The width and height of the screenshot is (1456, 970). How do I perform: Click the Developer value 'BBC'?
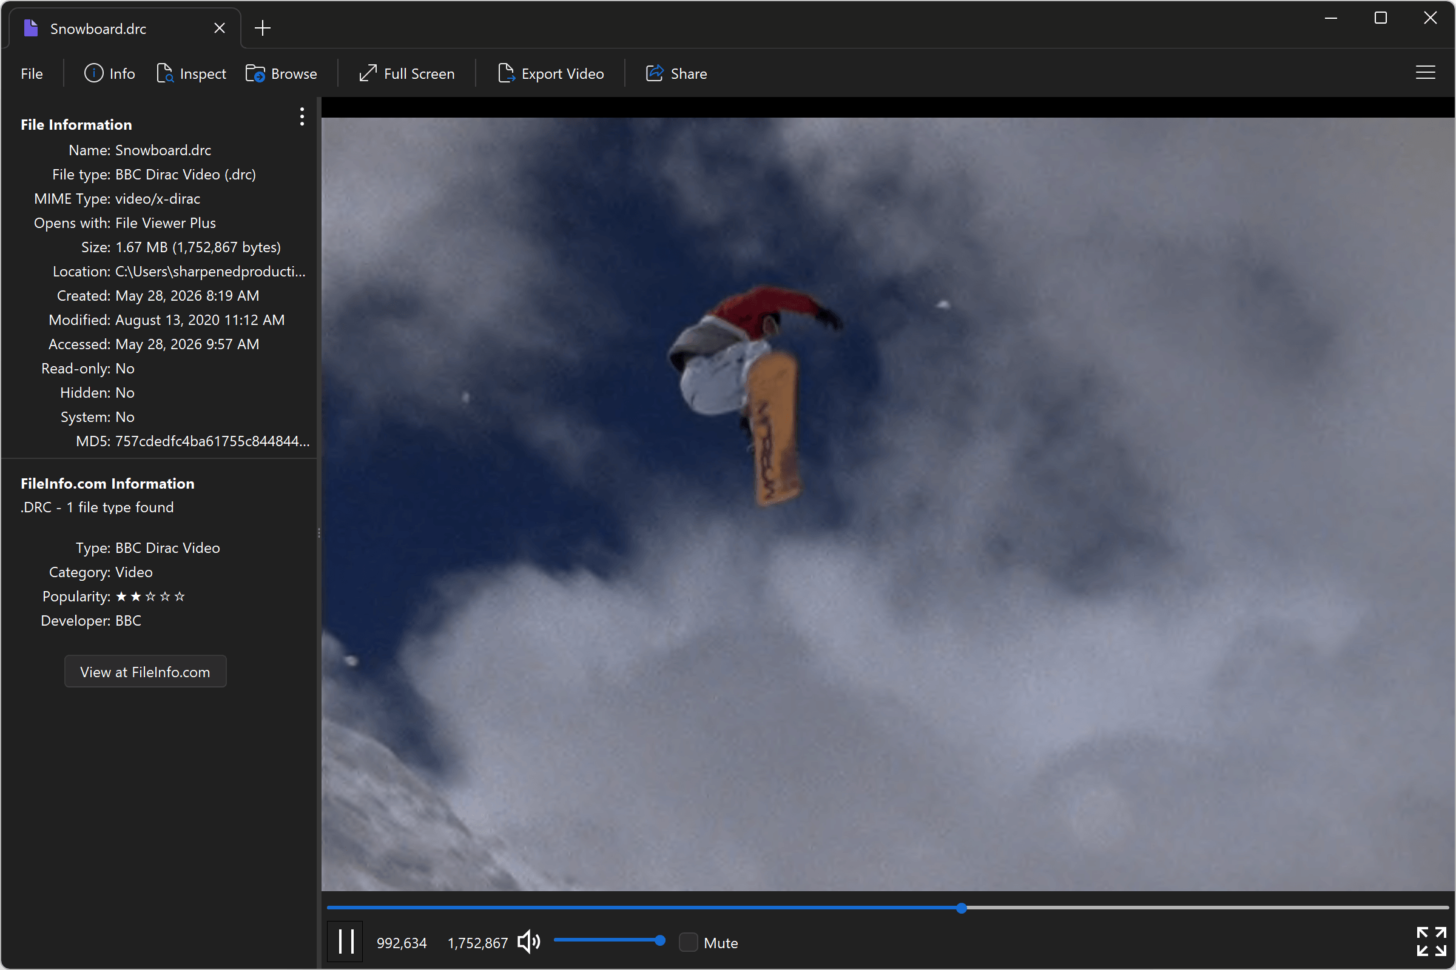point(128,620)
